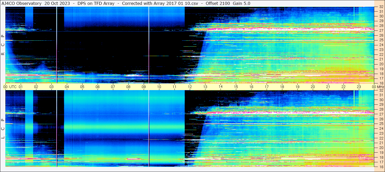Select the 11 hour time axis label
The width and height of the screenshot is (385, 172).
[174, 87]
